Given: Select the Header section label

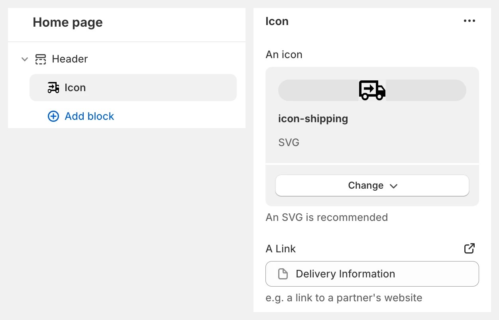Looking at the screenshot, I should [x=70, y=59].
